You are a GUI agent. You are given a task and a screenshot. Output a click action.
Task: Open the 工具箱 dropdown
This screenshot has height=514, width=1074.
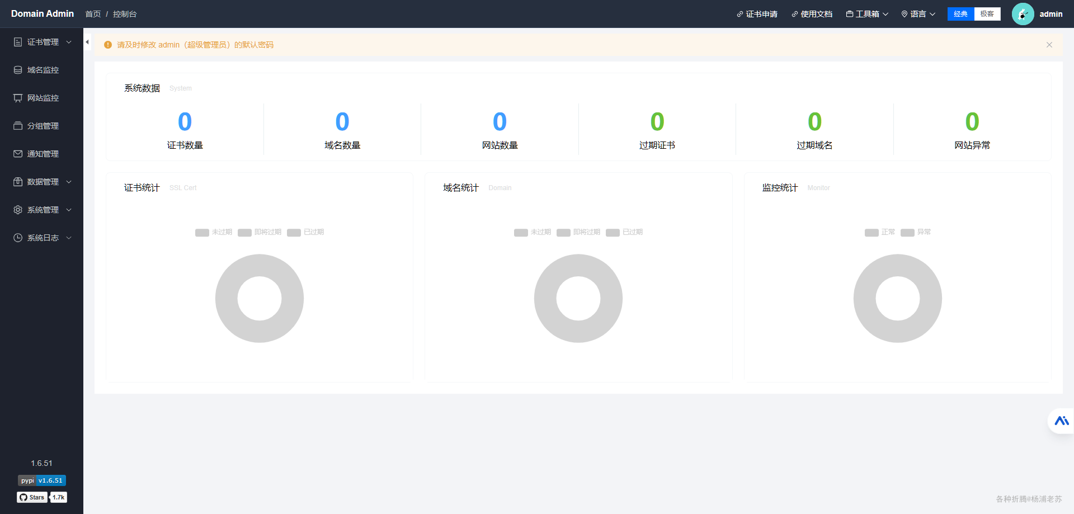click(867, 14)
